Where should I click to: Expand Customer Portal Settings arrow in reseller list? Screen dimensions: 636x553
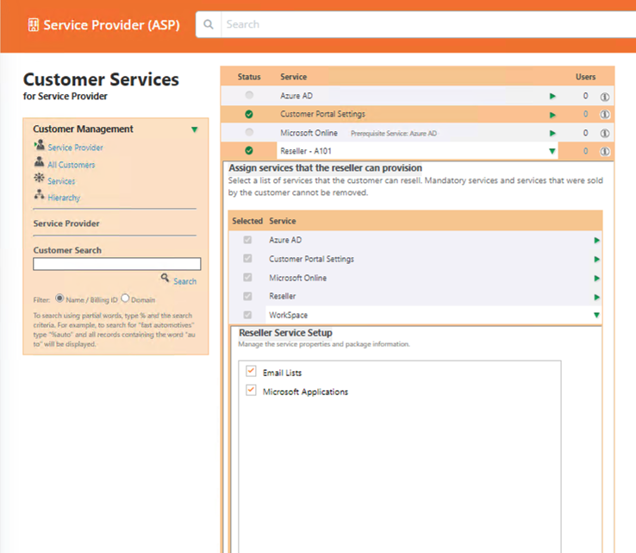(596, 259)
